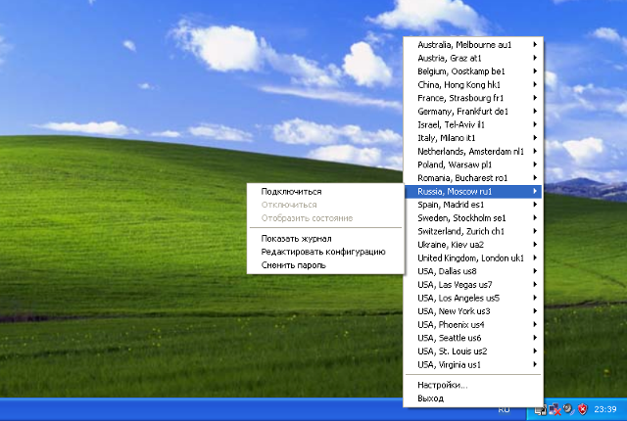This screenshot has width=627, height=421.
Task: Select the Romania, Bucharest ro1 server
Action: (x=473, y=178)
